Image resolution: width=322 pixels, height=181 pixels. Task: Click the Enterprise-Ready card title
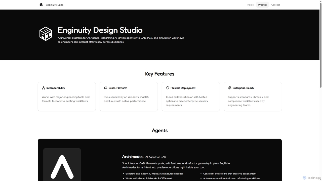[243, 88]
